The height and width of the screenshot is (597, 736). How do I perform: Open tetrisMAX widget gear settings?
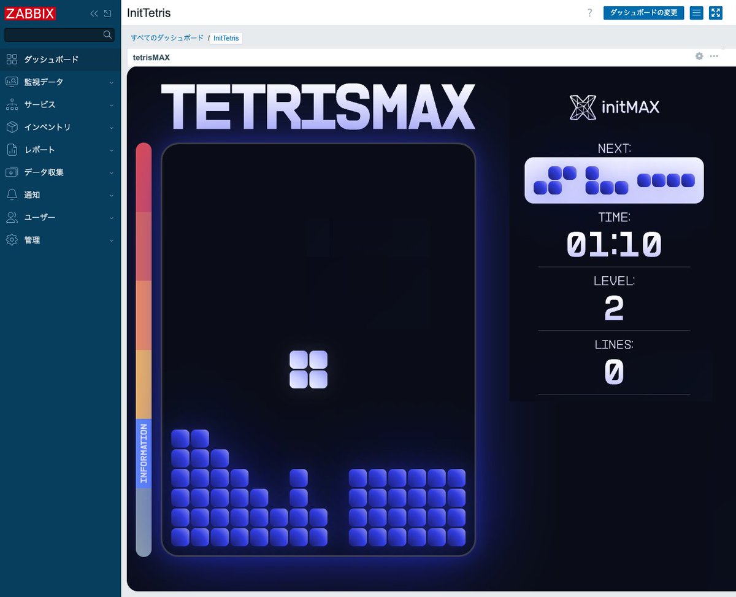coord(699,56)
